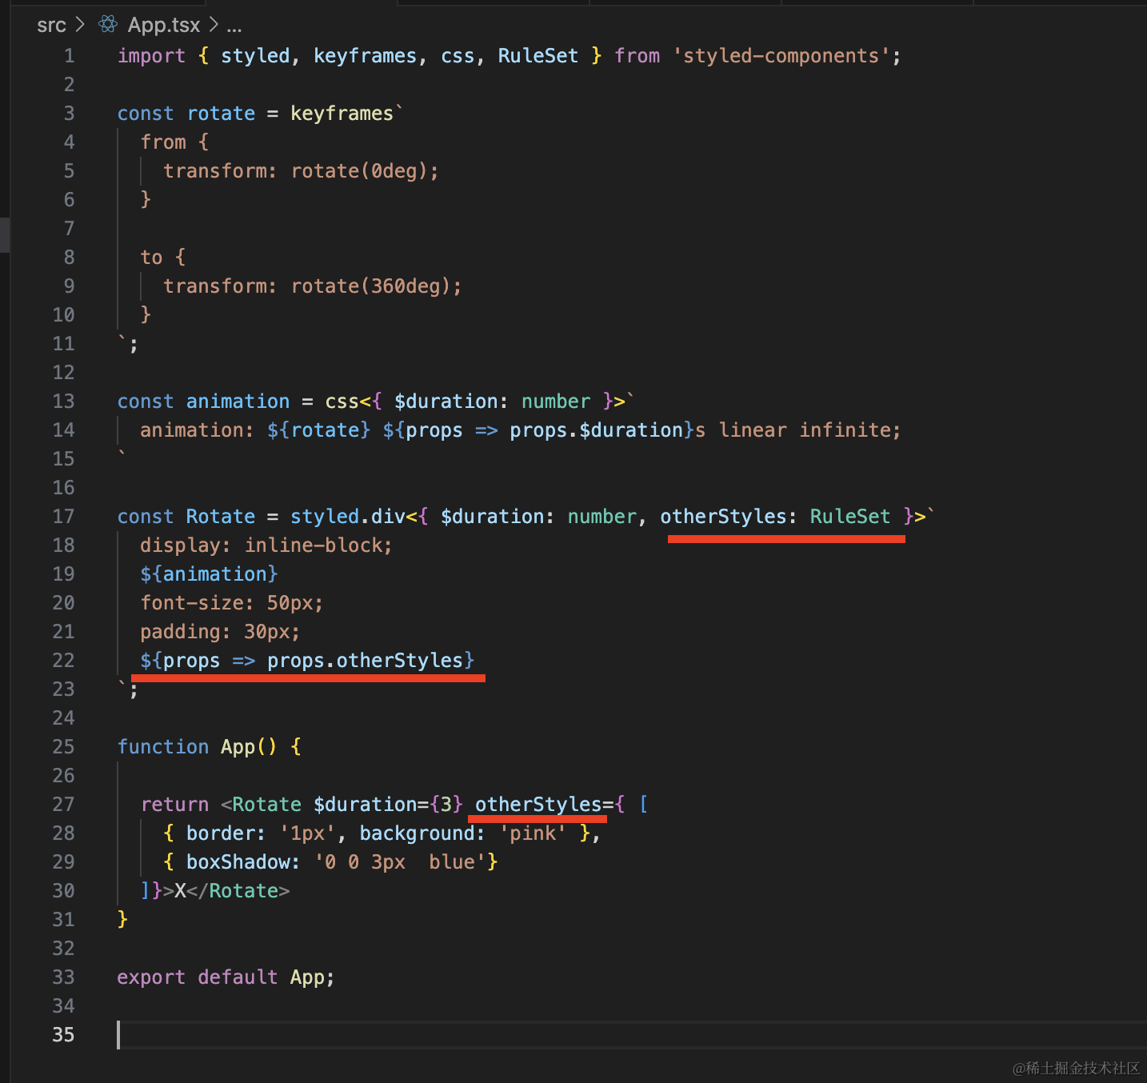Image resolution: width=1147 pixels, height=1083 pixels.
Task: Click 'linear' keyword on line 14
Action: 753,430
